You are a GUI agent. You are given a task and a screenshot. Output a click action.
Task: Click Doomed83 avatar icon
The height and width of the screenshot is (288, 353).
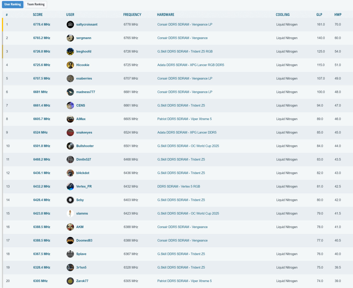click(x=70, y=241)
